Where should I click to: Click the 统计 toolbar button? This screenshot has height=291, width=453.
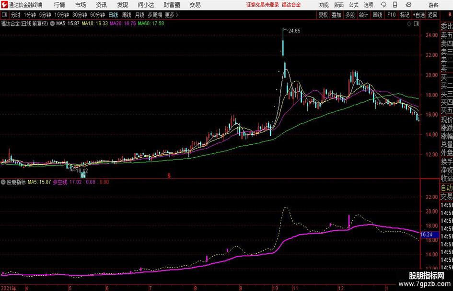point(363,15)
